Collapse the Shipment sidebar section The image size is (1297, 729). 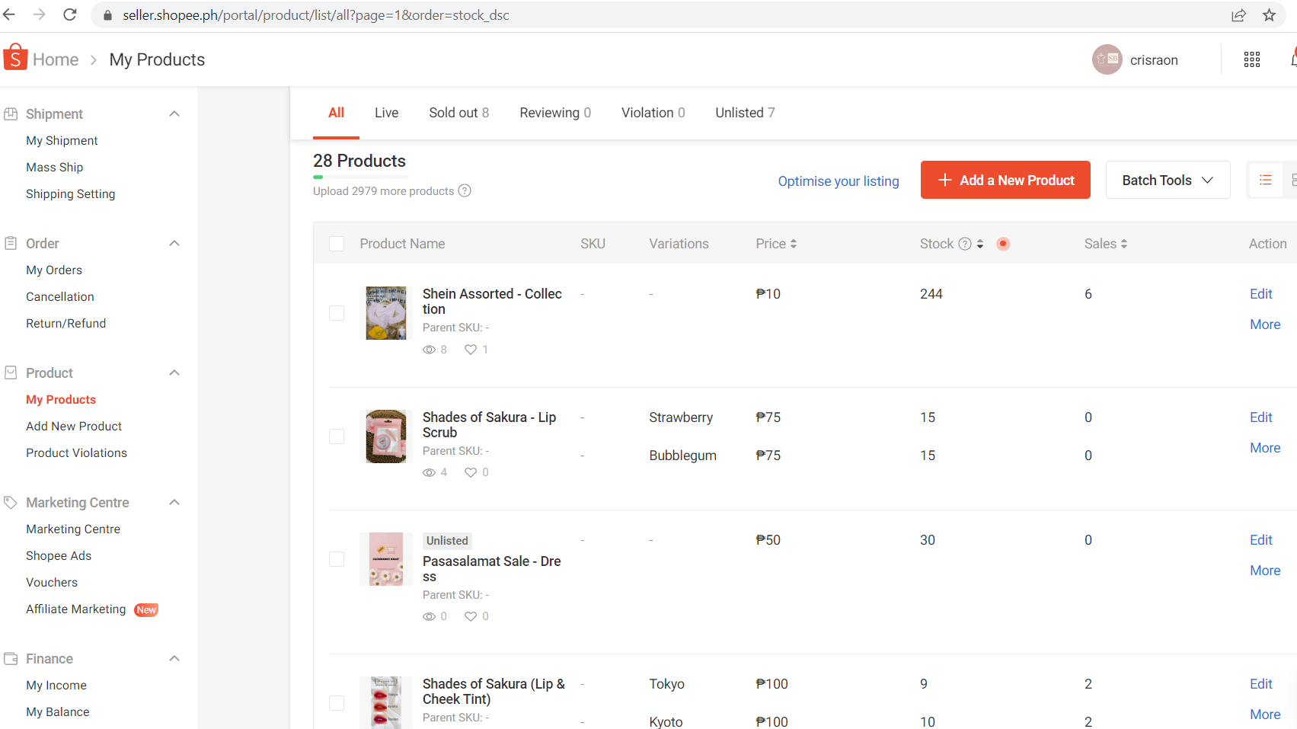174,114
